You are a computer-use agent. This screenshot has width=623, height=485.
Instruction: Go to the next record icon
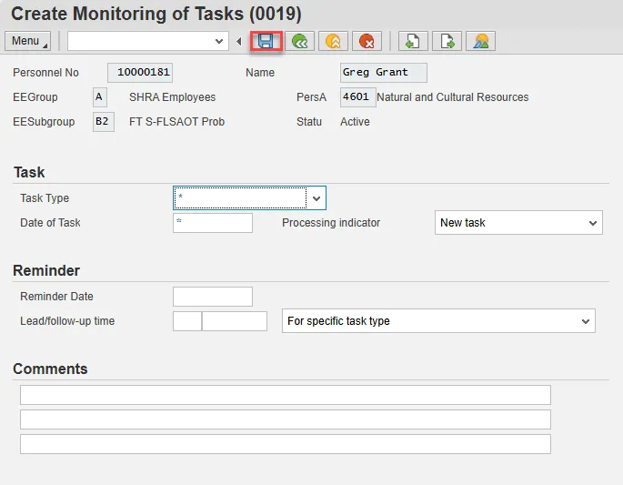tap(447, 41)
